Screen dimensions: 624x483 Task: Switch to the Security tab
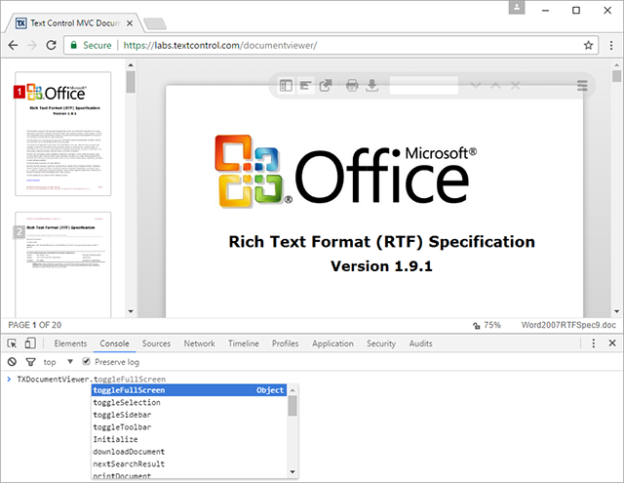click(381, 343)
